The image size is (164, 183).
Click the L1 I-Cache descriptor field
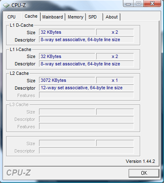pos(86,64)
